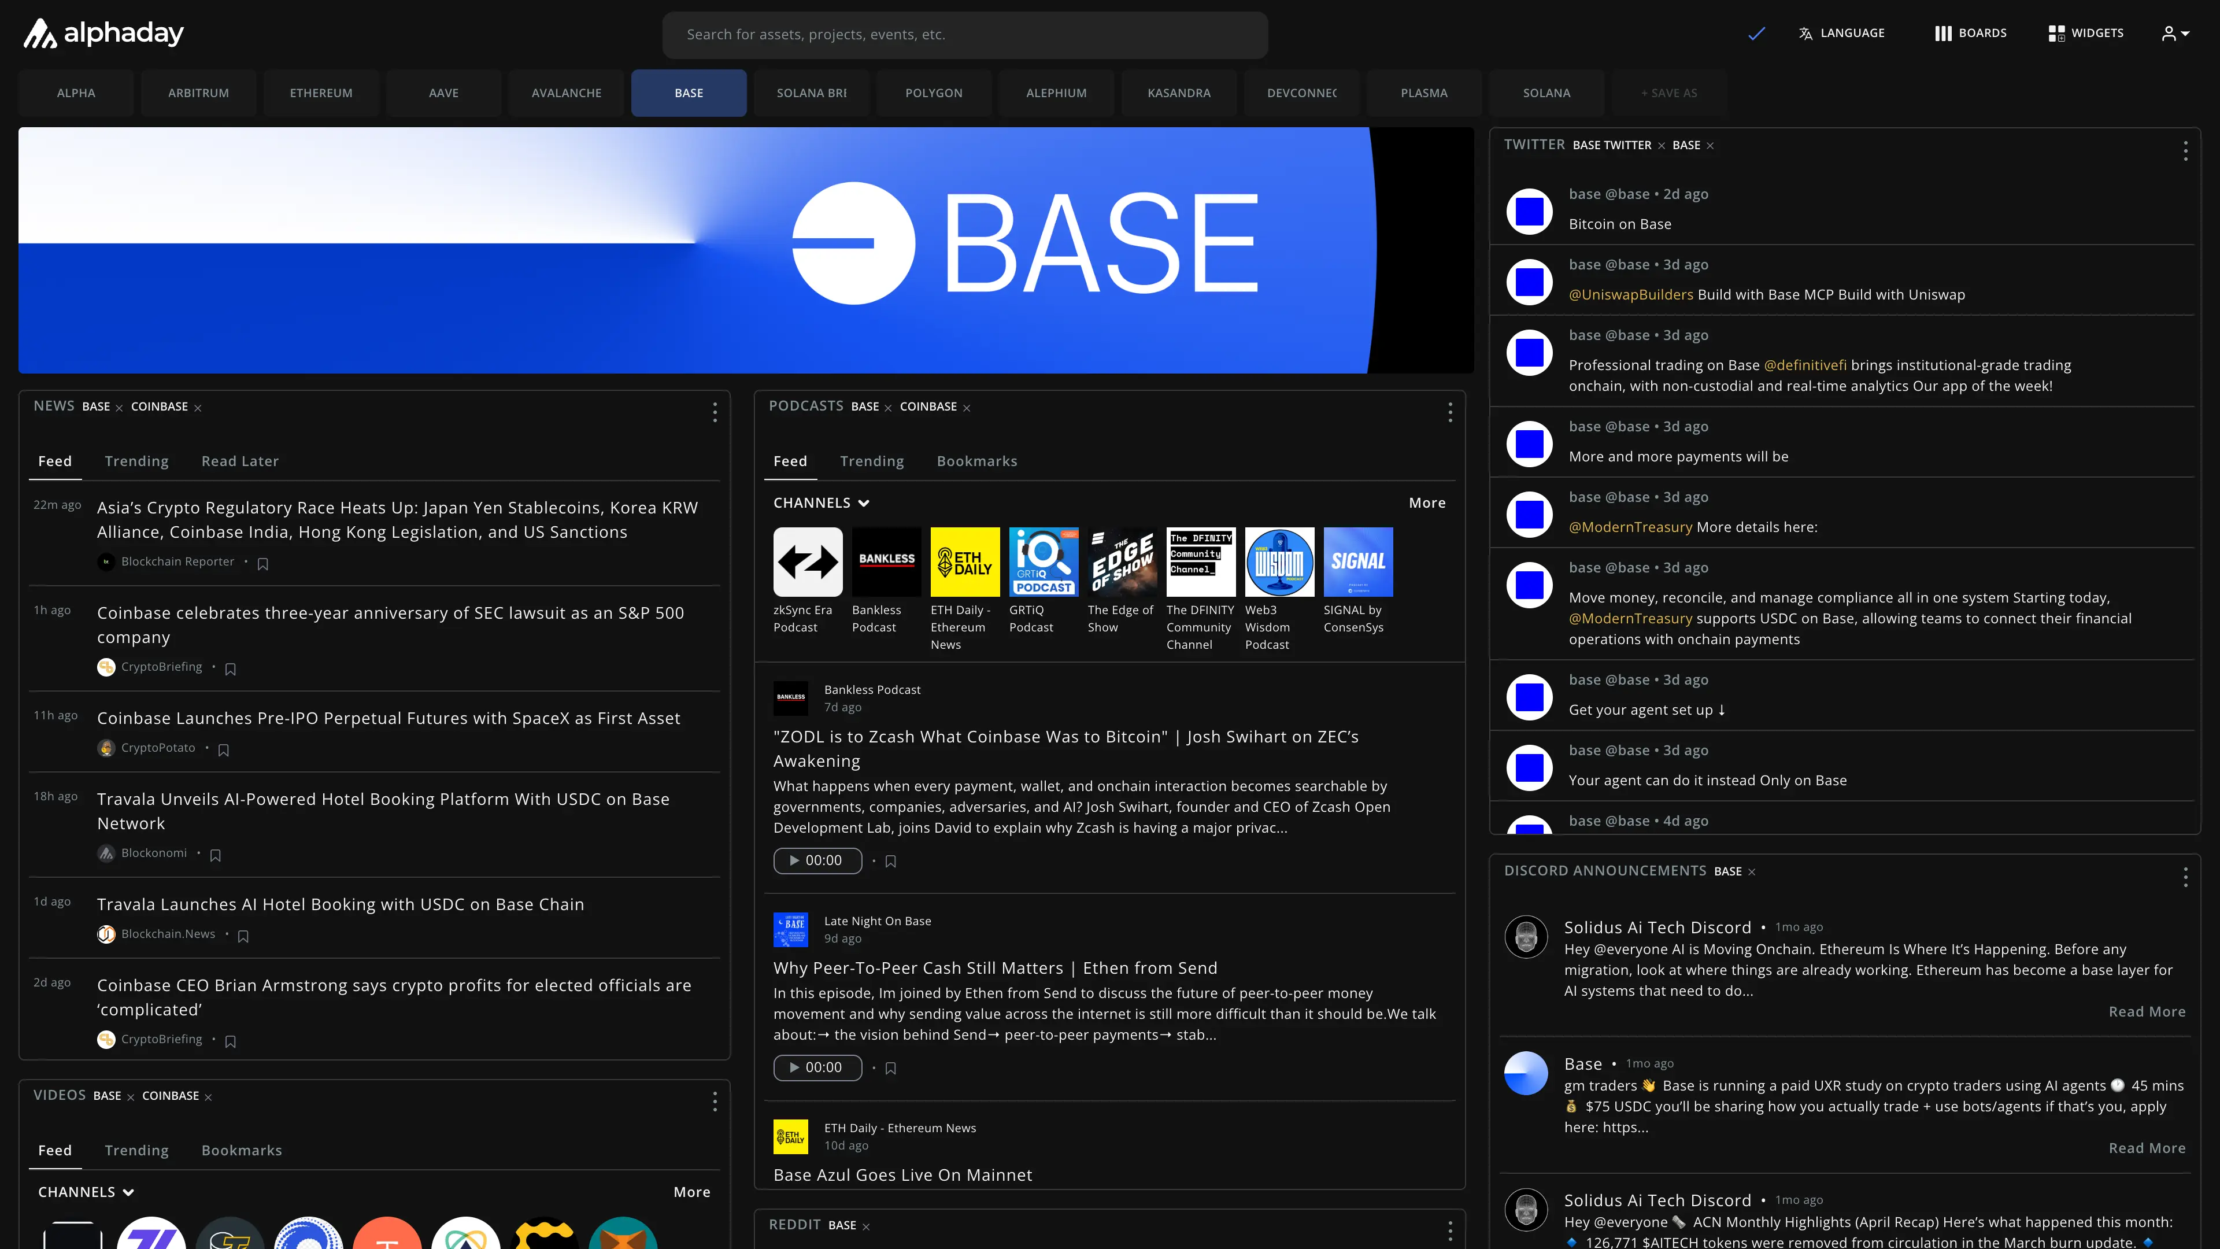Image resolution: width=2220 pixels, height=1249 pixels.
Task: Switch to the Solana board tab
Action: (x=1546, y=93)
